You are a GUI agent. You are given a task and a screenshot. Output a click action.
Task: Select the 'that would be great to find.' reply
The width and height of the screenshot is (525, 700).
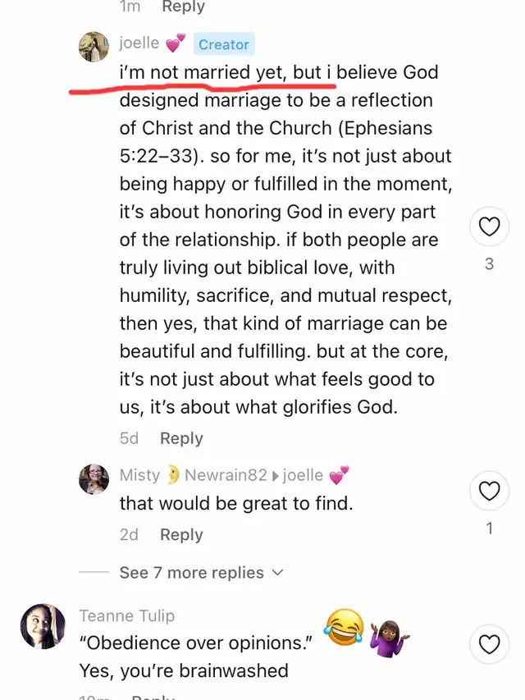point(236,503)
